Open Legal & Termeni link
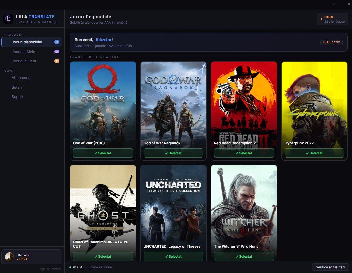Screen dimensions: 352x273 click(x=50, y=269)
